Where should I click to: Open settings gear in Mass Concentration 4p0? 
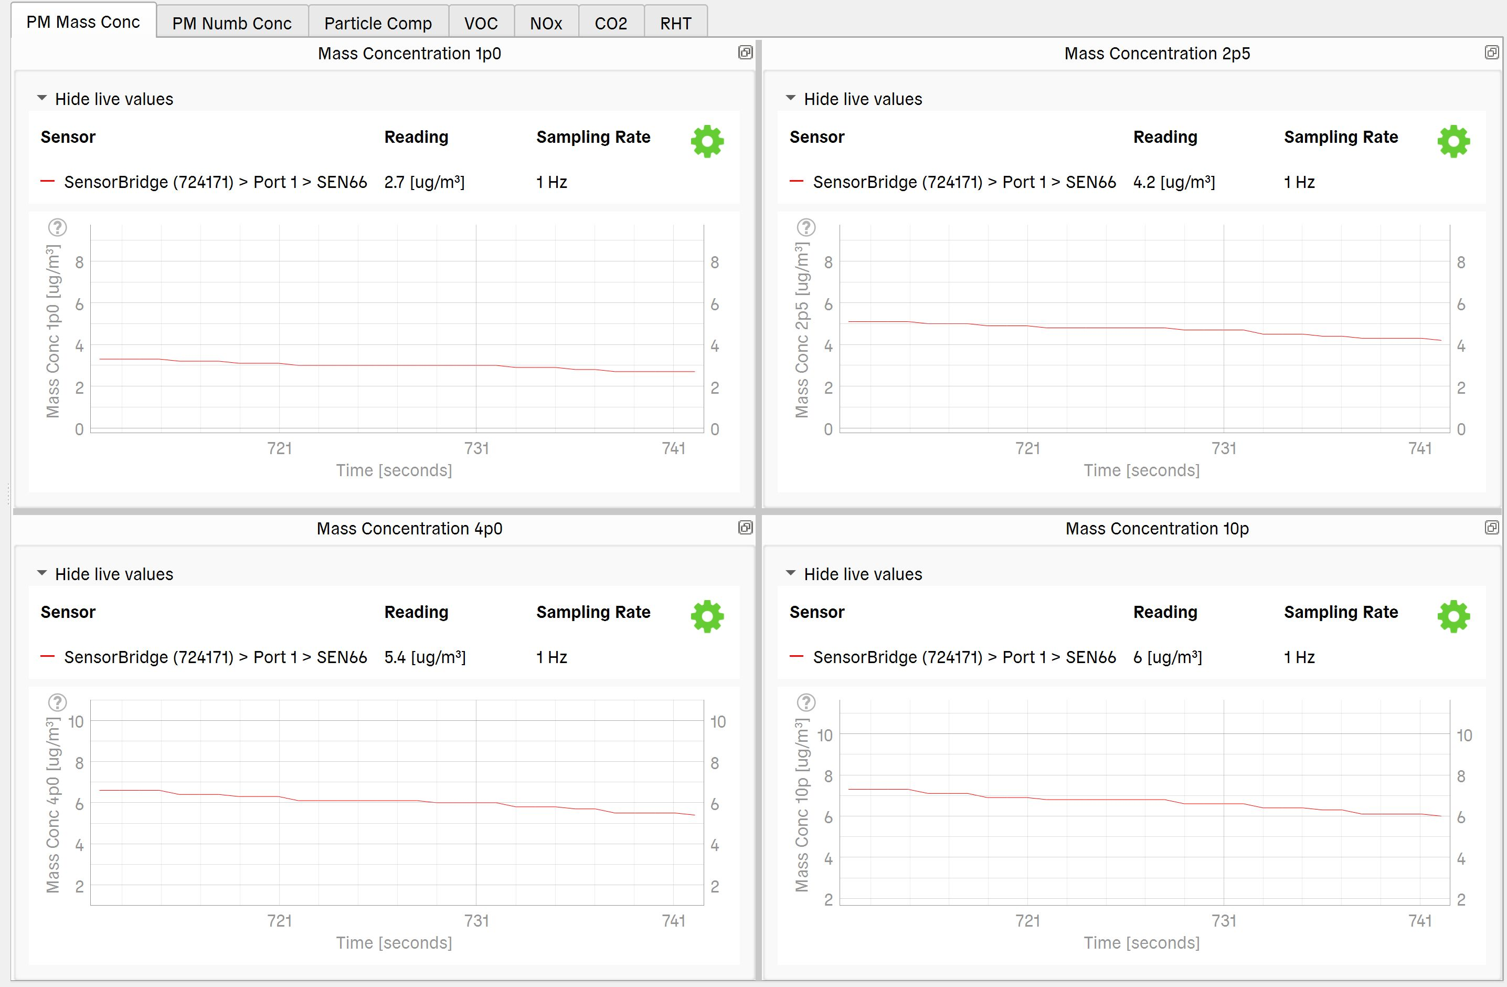(707, 616)
